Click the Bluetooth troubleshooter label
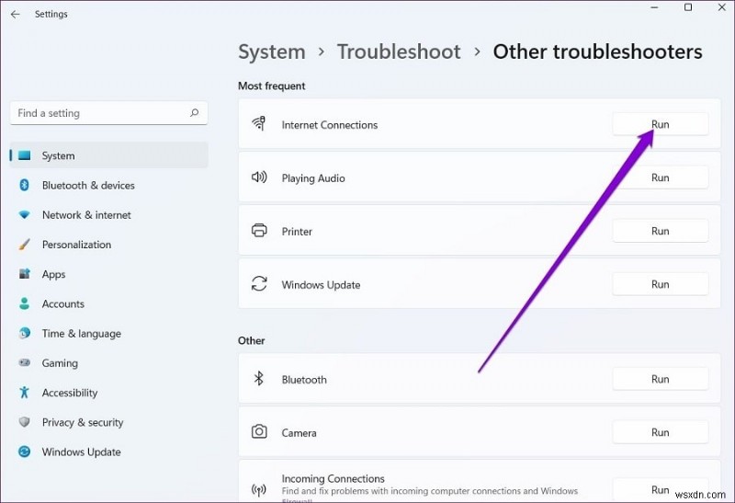This screenshot has height=503, width=735. click(304, 380)
